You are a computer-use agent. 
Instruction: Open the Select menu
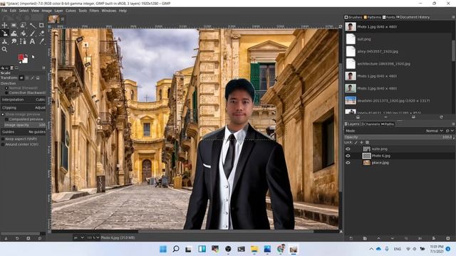[24, 11]
